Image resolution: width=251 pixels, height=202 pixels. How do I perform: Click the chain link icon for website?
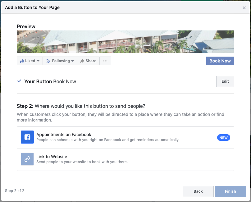click(x=27, y=159)
